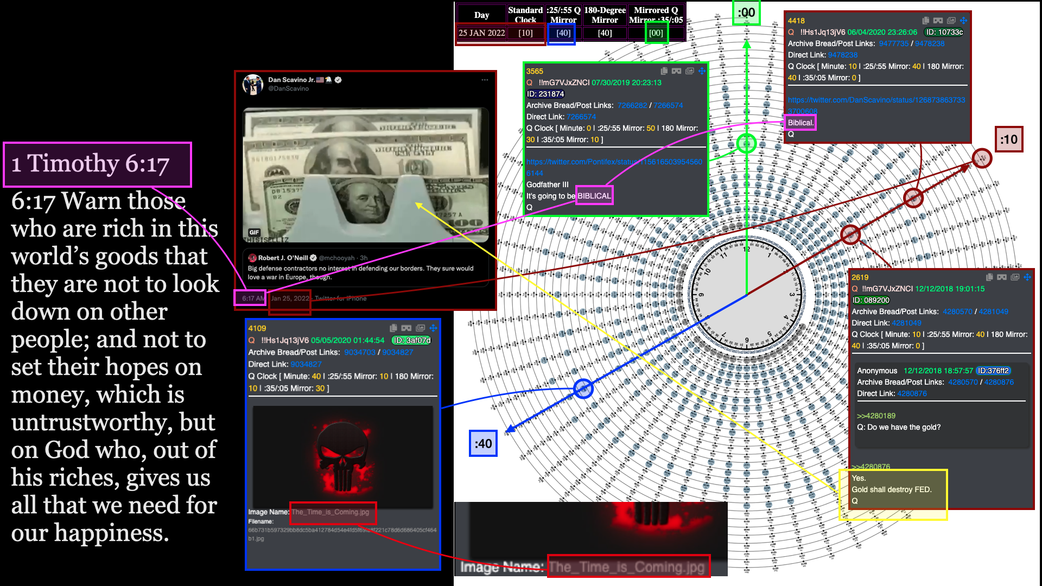Open the red Punisher skull image in post 4109

pos(343,457)
